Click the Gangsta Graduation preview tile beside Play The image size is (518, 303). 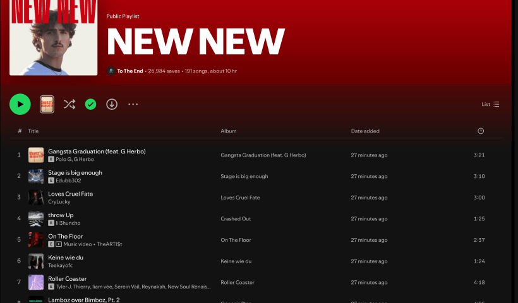click(x=47, y=104)
